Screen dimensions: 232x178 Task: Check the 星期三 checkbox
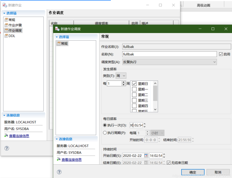coord(134,100)
